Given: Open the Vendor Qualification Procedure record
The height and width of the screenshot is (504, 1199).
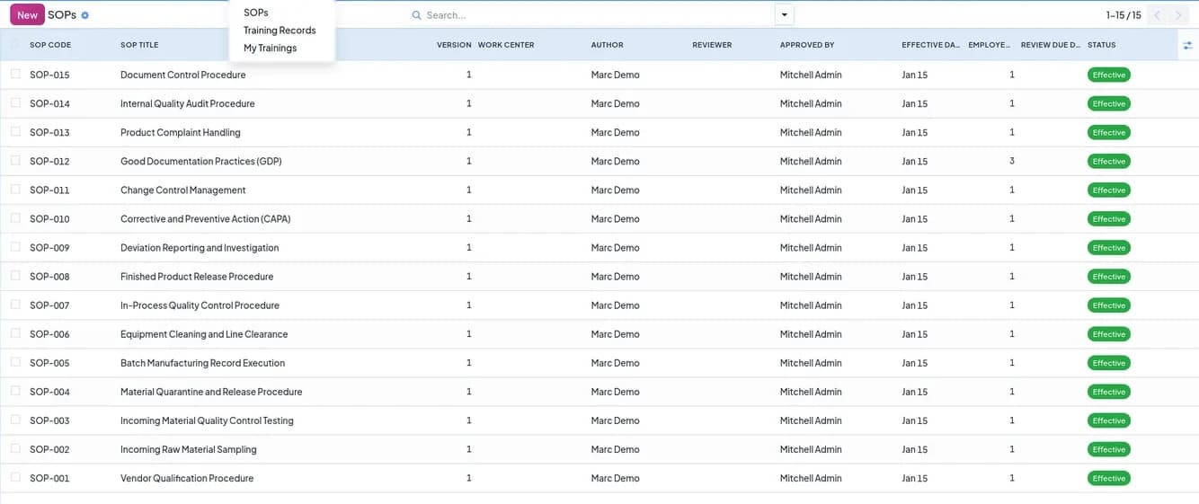Looking at the screenshot, I should pyautogui.click(x=187, y=478).
